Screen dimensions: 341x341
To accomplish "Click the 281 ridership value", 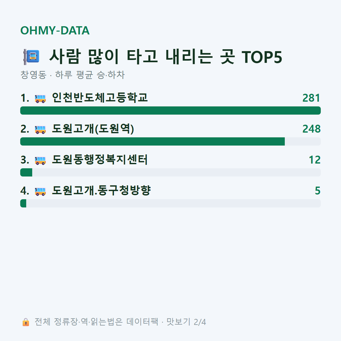I will pos(311,98).
